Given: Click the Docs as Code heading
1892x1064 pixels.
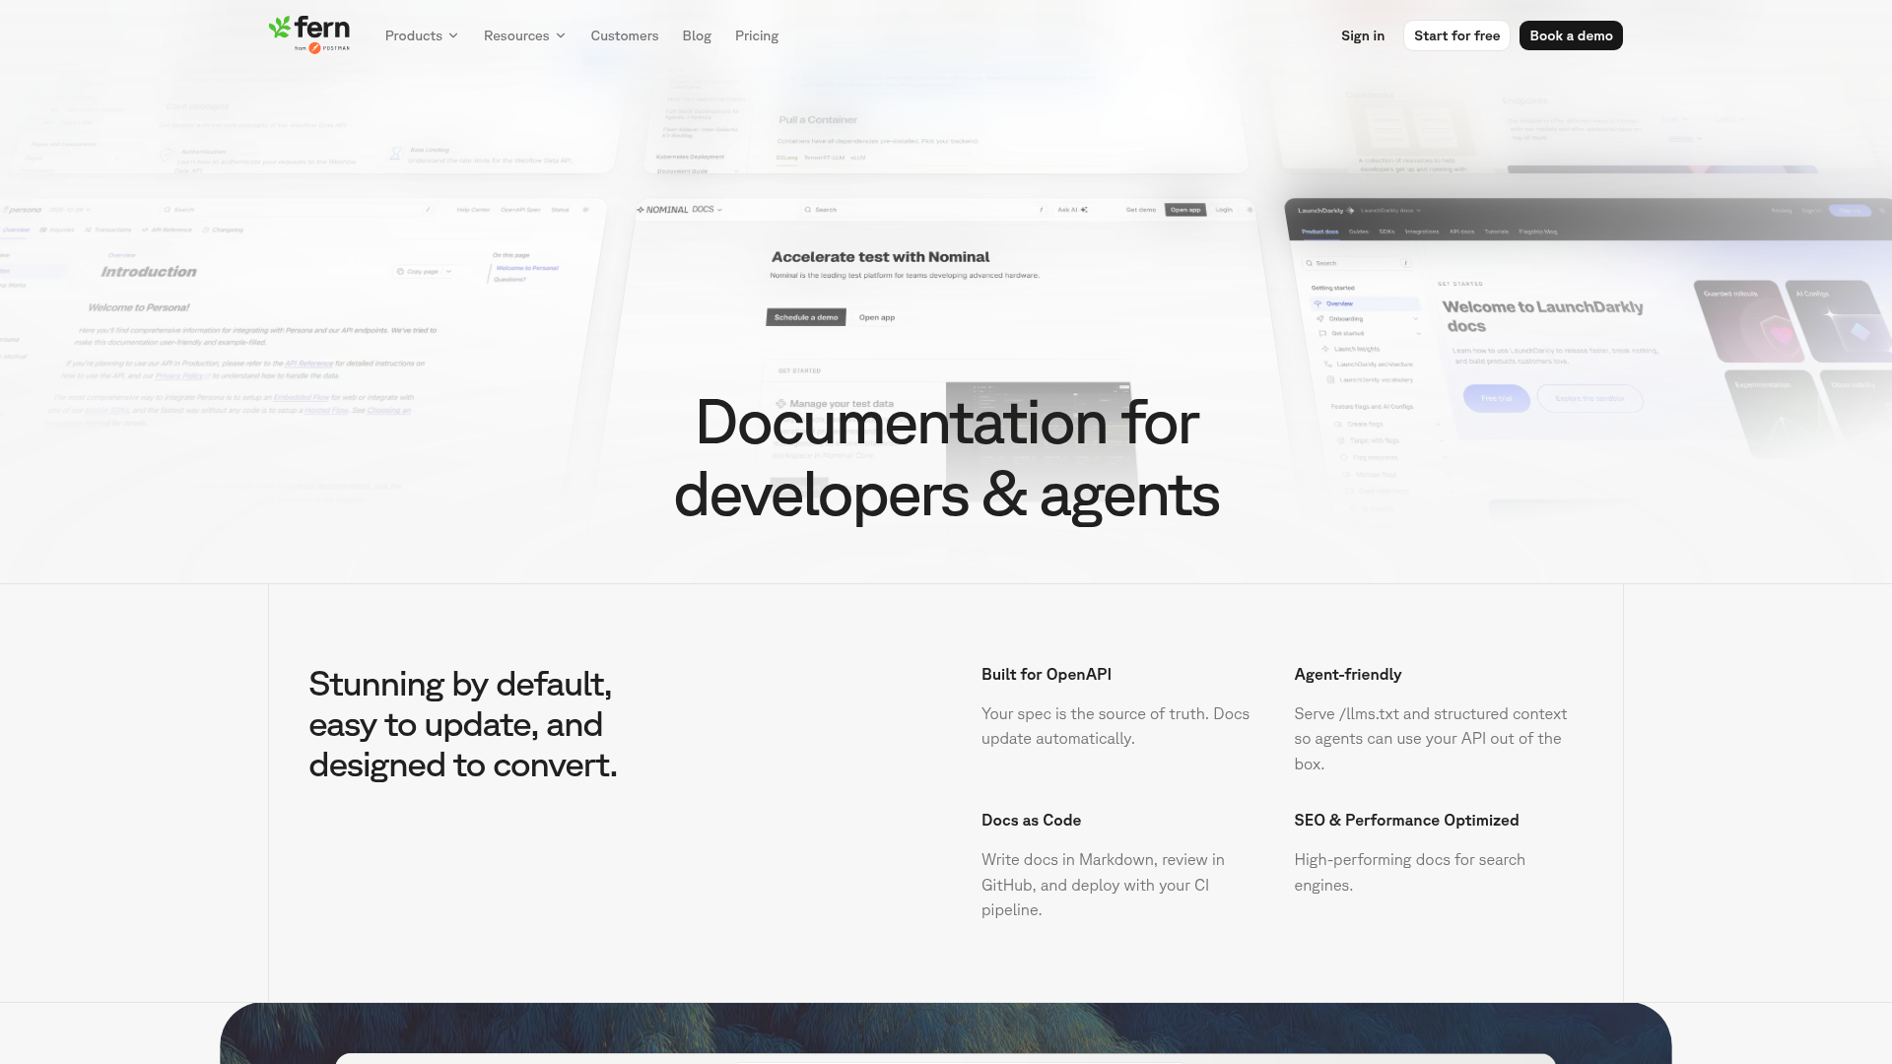Looking at the screenshot, I should pos(1031,820).
